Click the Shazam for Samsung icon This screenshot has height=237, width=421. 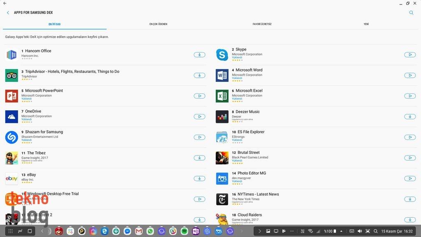point(12,137)
